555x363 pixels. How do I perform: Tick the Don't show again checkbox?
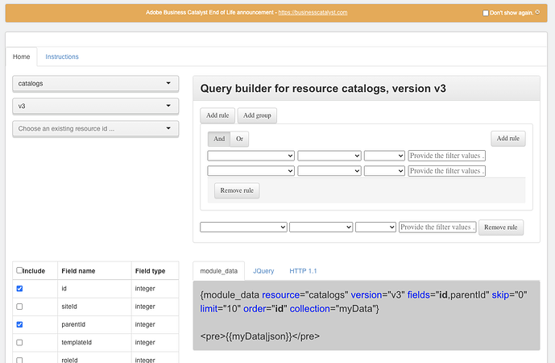486,13
